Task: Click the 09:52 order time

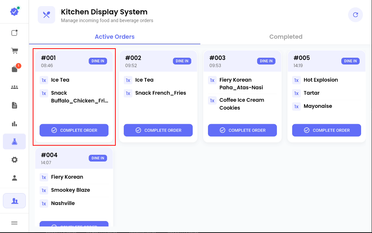Action: click(131, 65)
